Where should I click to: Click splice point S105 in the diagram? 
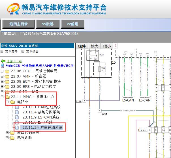point(100,111)
